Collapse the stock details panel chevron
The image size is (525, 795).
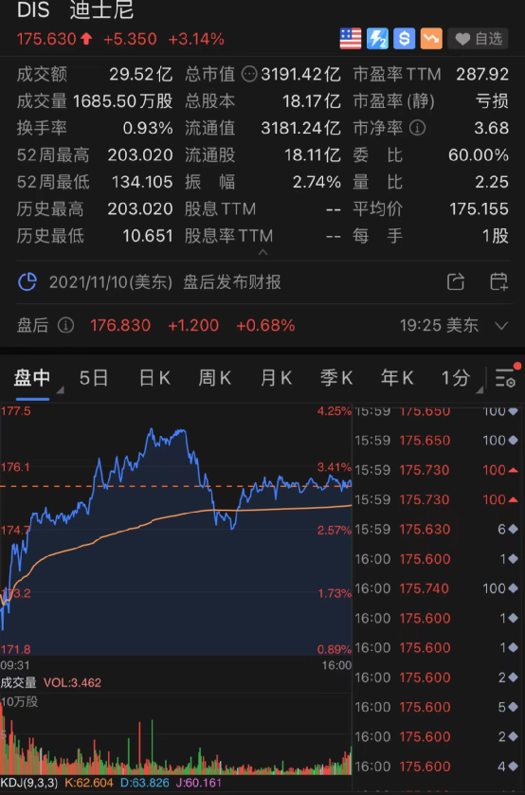tap(262, 251)
